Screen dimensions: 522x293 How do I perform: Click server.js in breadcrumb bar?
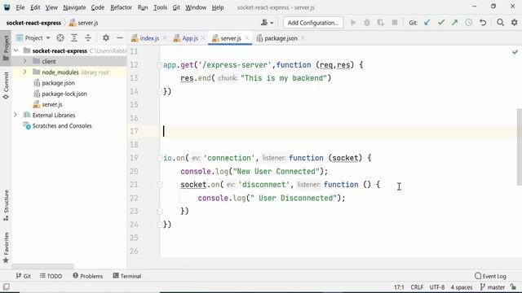coord(87,23)
